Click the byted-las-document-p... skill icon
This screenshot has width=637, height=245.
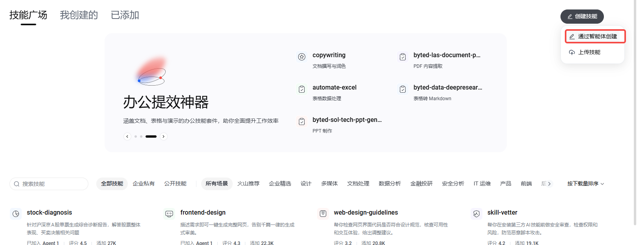point(403,57)
